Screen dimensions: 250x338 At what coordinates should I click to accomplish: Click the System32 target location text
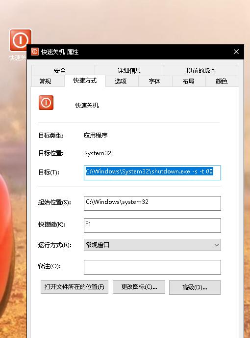pos(98,153)
